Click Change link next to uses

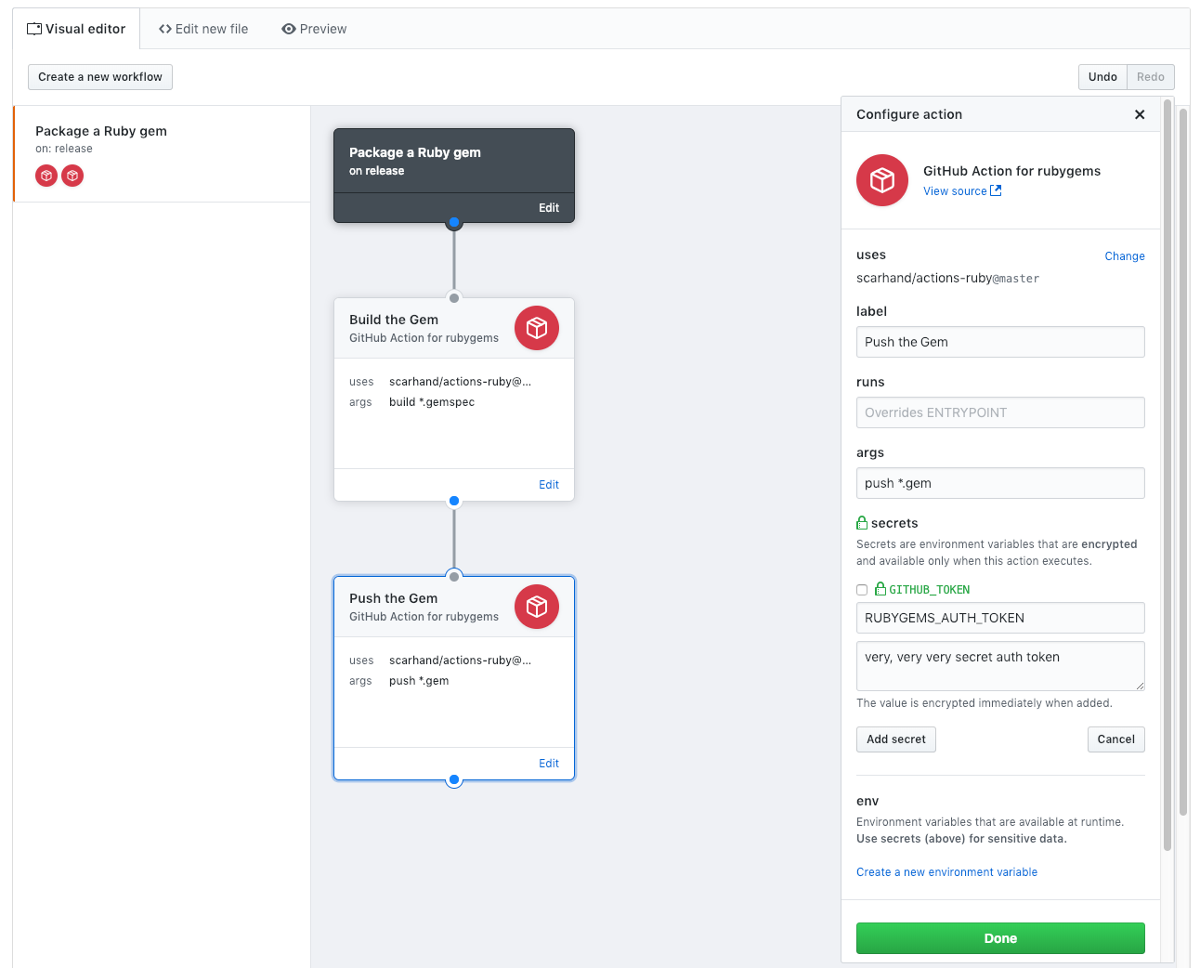(x=1124, y=256)
